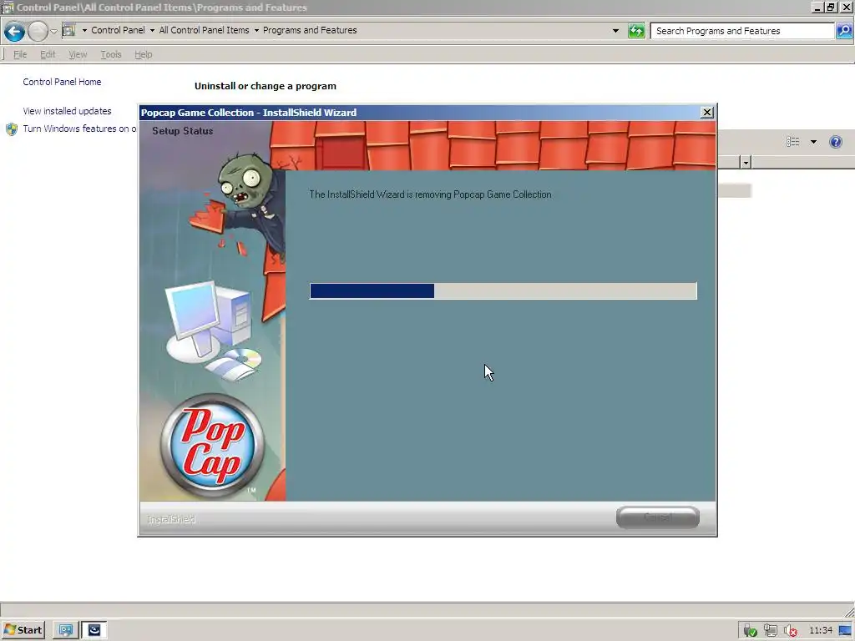This screenshot has width=855, height=641.
Task: Click the Control Panel window title icon
Action: coord(8,8)
